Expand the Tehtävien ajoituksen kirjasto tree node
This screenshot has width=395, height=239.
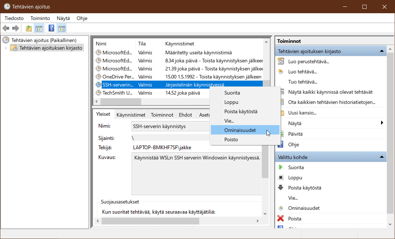click(5, 48)
